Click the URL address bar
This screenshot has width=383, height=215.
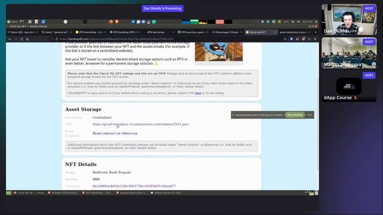(169, 39)
